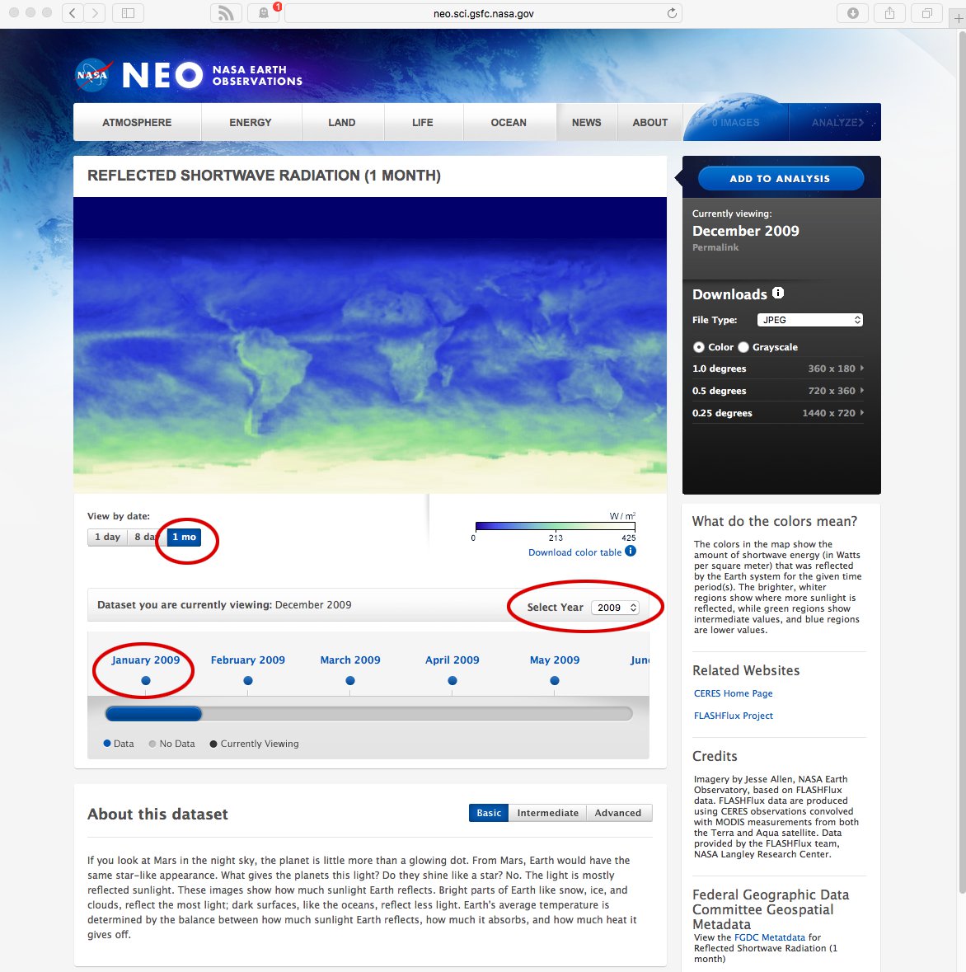Open the FGDC Metatdata link

point(770,937)
